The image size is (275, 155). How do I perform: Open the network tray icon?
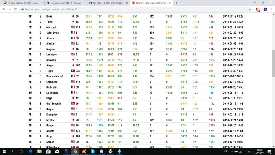point(240,151)
